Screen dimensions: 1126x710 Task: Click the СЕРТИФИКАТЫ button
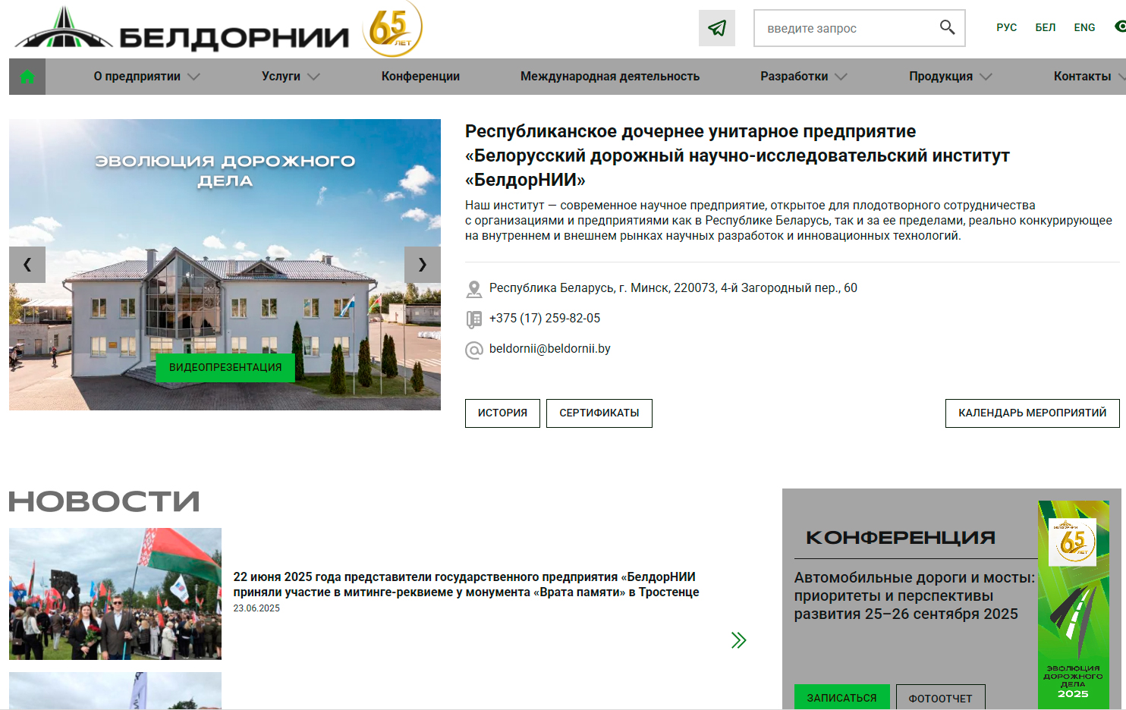point(599,413)
